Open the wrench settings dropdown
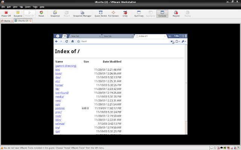This screenshot has height=150, width=241. click(x=184, y=41)
